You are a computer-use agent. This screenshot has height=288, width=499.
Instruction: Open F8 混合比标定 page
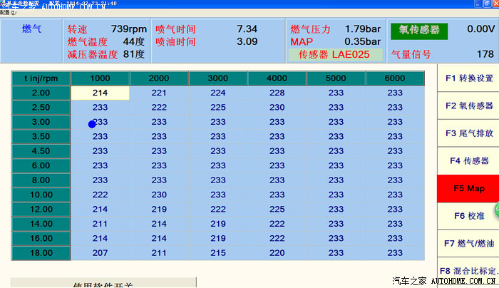point(468,271)
